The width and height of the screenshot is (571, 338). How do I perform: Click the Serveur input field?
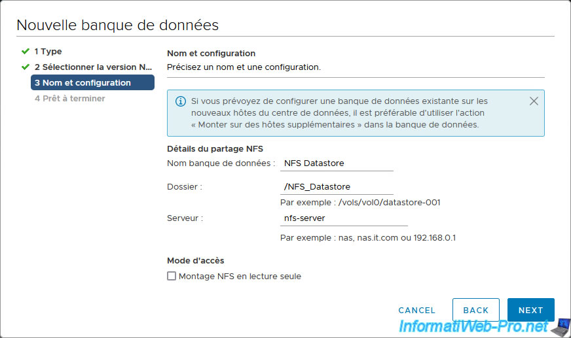[x=344, y=218]
